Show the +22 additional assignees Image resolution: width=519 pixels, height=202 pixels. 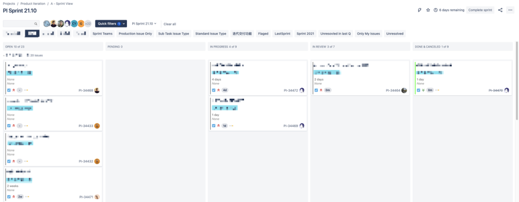click(x=88, y=23)
